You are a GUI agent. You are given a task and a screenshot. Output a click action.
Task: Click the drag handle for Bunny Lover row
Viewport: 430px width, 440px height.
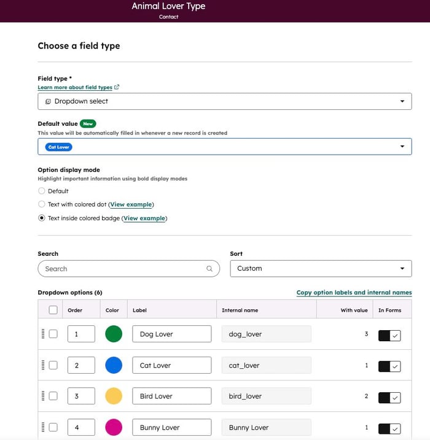point(43,427)
